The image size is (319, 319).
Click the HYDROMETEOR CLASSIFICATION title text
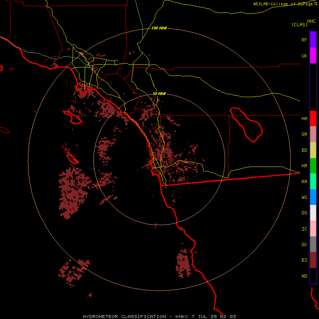click(124, 317)
